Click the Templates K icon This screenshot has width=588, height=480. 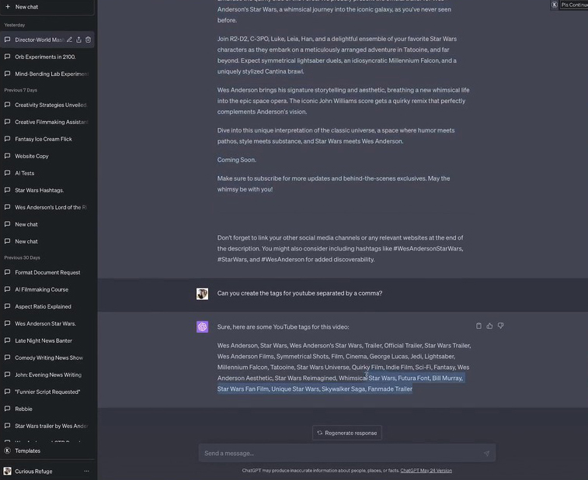[7, 451]
